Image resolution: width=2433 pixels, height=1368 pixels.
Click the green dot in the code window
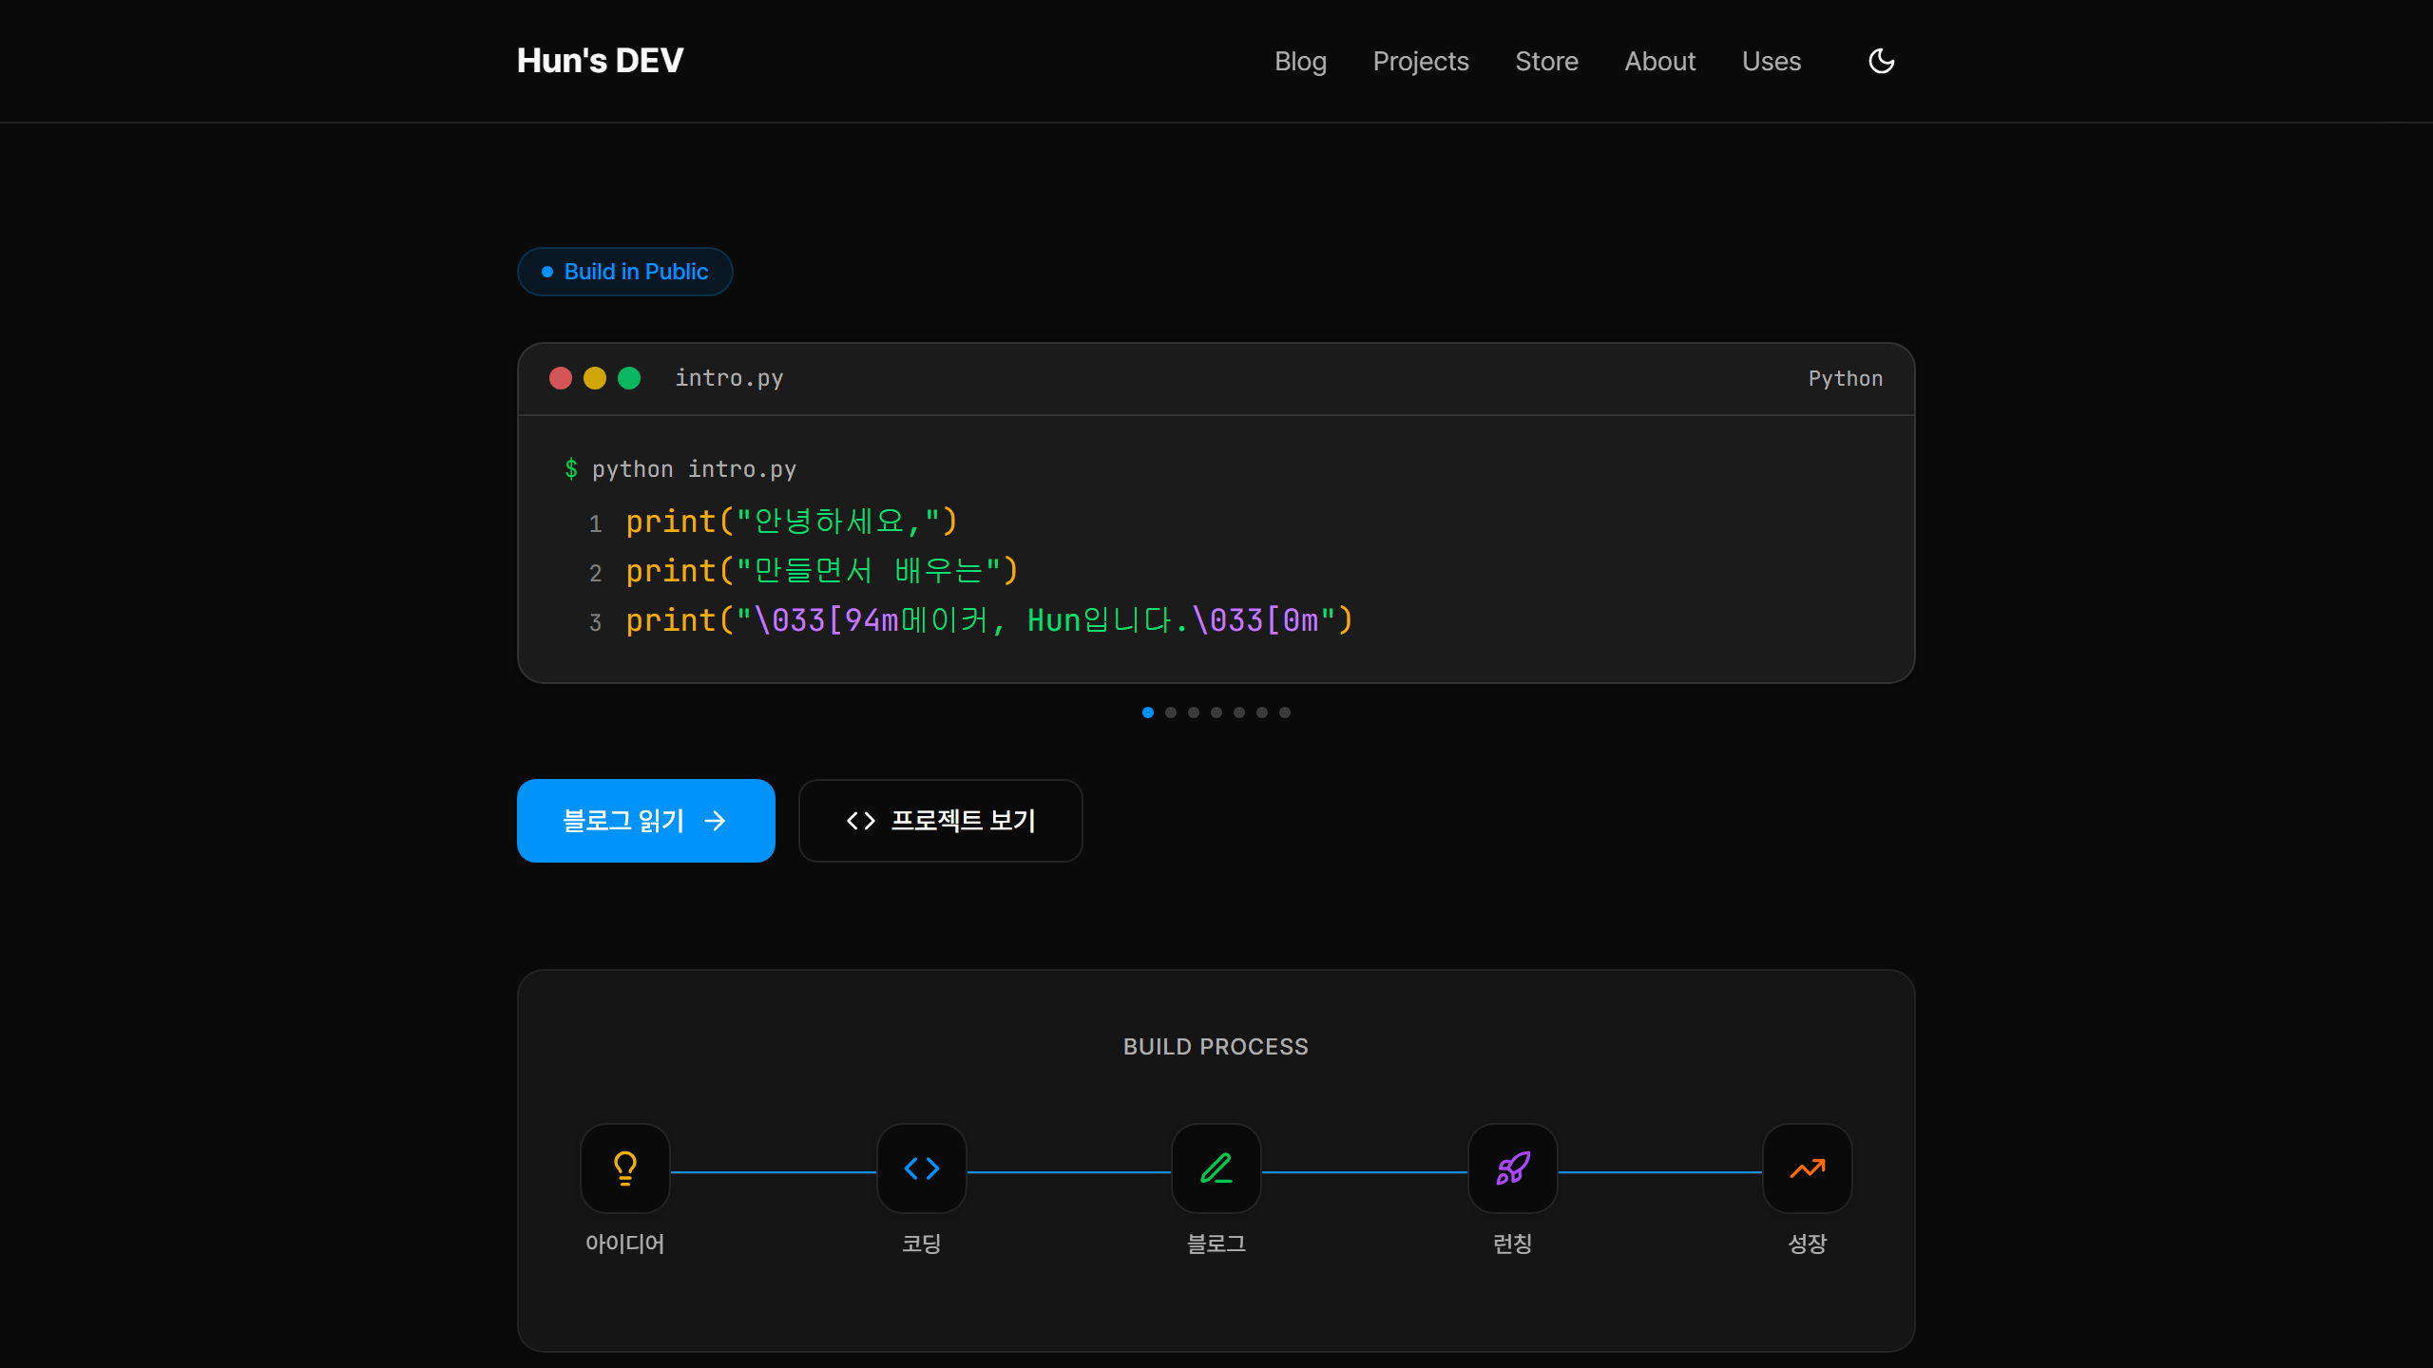coord(629,378)
